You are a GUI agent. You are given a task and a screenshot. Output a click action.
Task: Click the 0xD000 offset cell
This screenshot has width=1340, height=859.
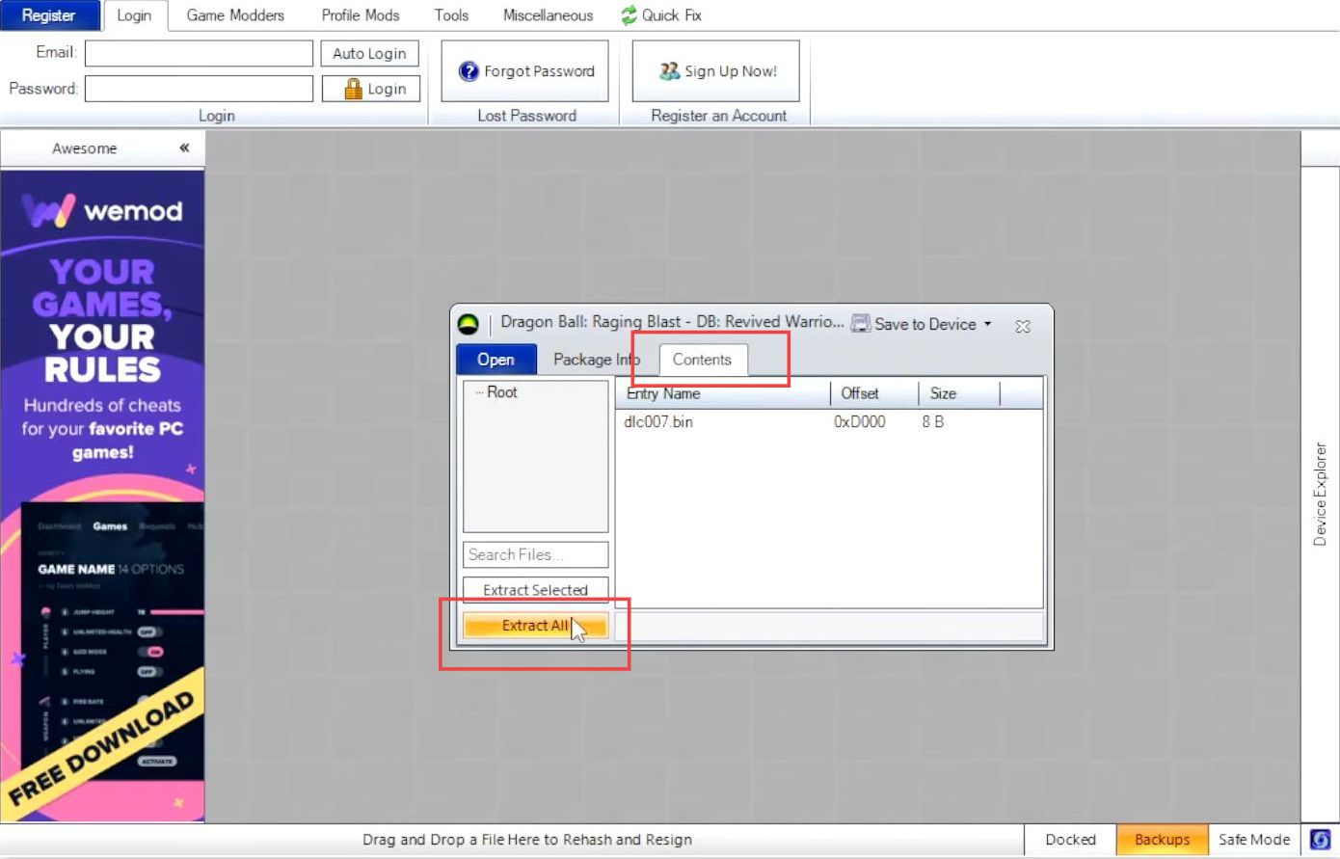click(860, 421)
